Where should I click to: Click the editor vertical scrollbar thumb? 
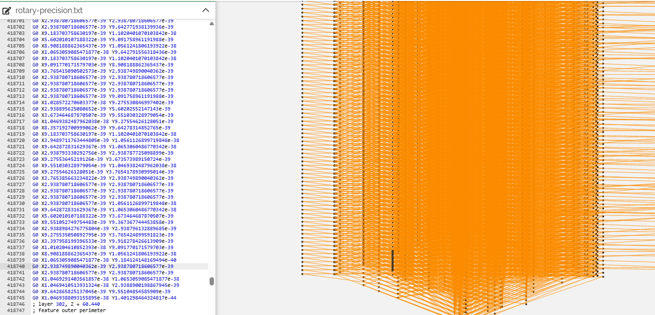point(212,281)
